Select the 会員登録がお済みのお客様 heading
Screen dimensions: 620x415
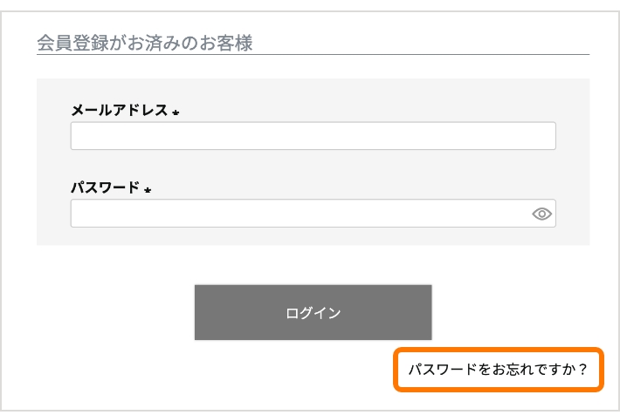145,43
